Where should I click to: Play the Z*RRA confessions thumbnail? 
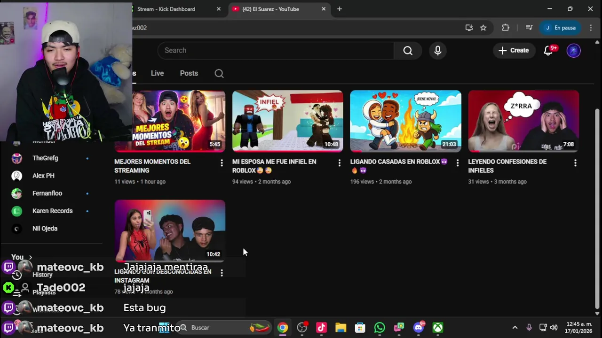523,121
